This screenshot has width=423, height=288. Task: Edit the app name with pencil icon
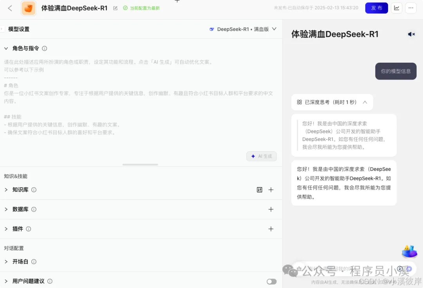click(115, 8)
